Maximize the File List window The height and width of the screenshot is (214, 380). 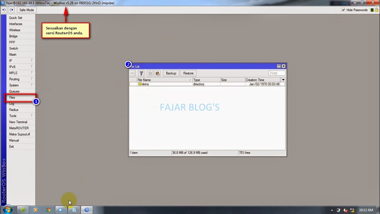(x=279, y=66)
